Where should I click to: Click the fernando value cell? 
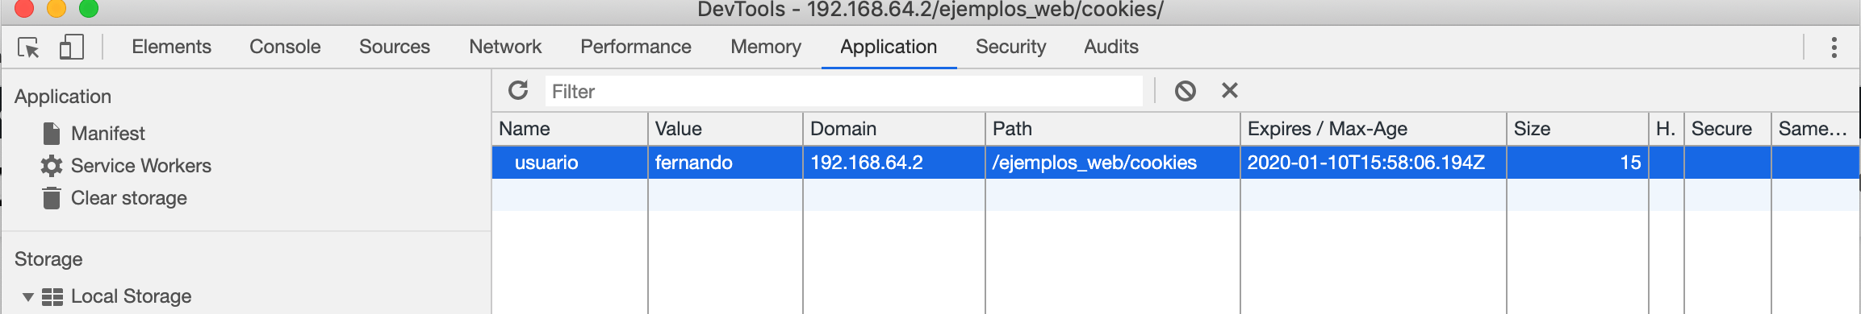pyautogui.click(x=726, y=163)
